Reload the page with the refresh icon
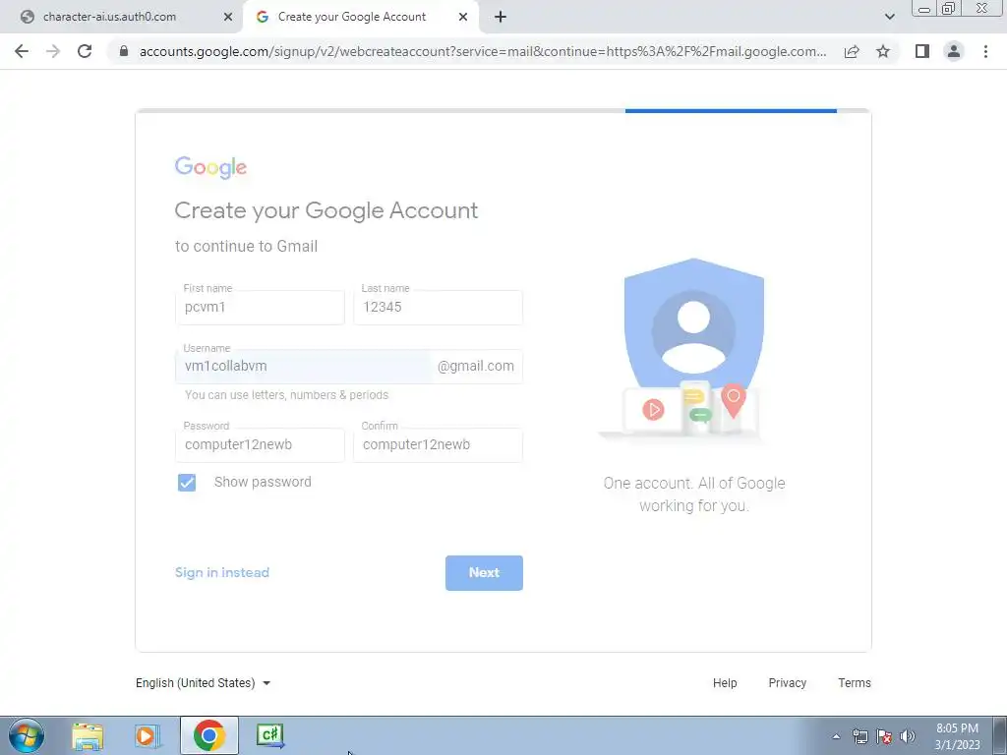 85,51
